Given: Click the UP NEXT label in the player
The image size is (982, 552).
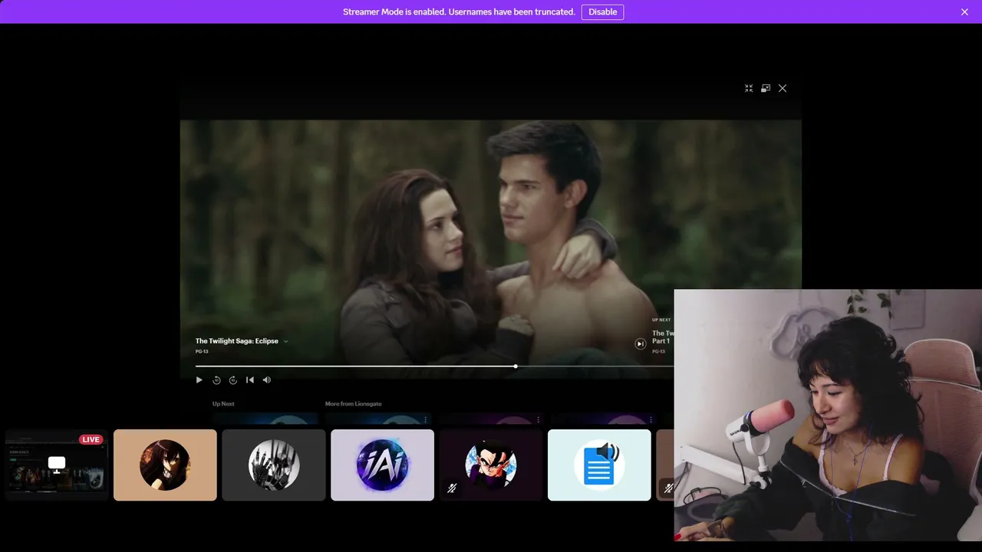Looking at the screenshot, I should click(661, 320).
